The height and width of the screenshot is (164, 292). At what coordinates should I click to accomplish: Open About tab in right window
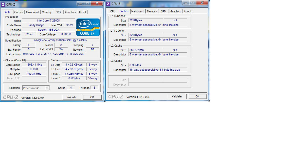[188, 11]
